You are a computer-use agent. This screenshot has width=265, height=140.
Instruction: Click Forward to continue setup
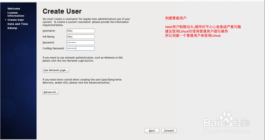[169, 131]
